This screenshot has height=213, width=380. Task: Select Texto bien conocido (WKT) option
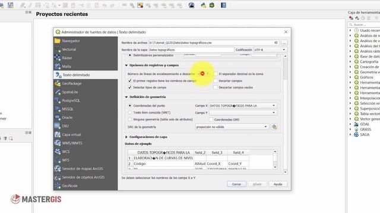[x=130, y=112]
